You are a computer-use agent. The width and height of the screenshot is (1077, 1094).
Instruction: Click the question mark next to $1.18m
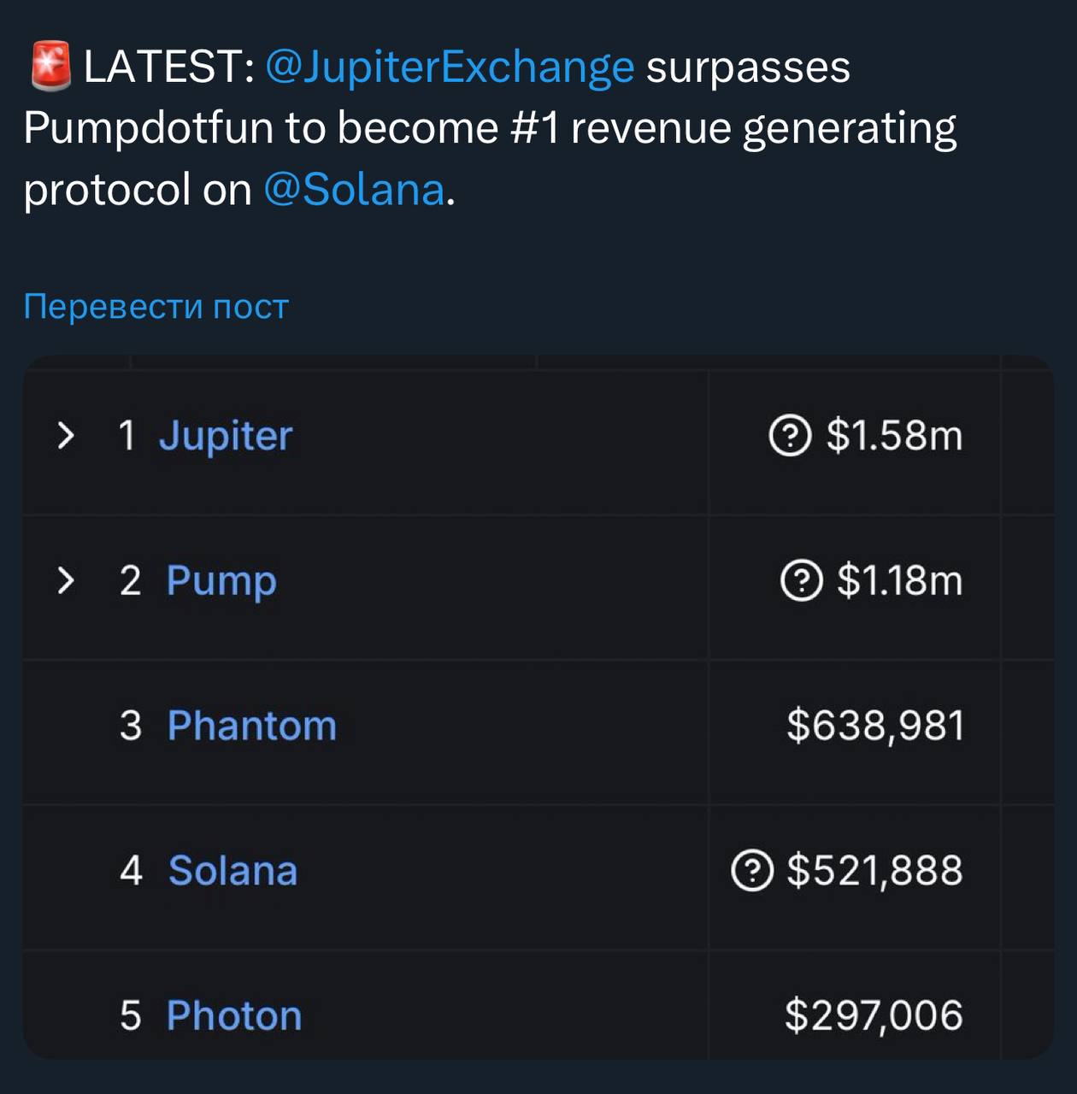(x=801, y=580)
